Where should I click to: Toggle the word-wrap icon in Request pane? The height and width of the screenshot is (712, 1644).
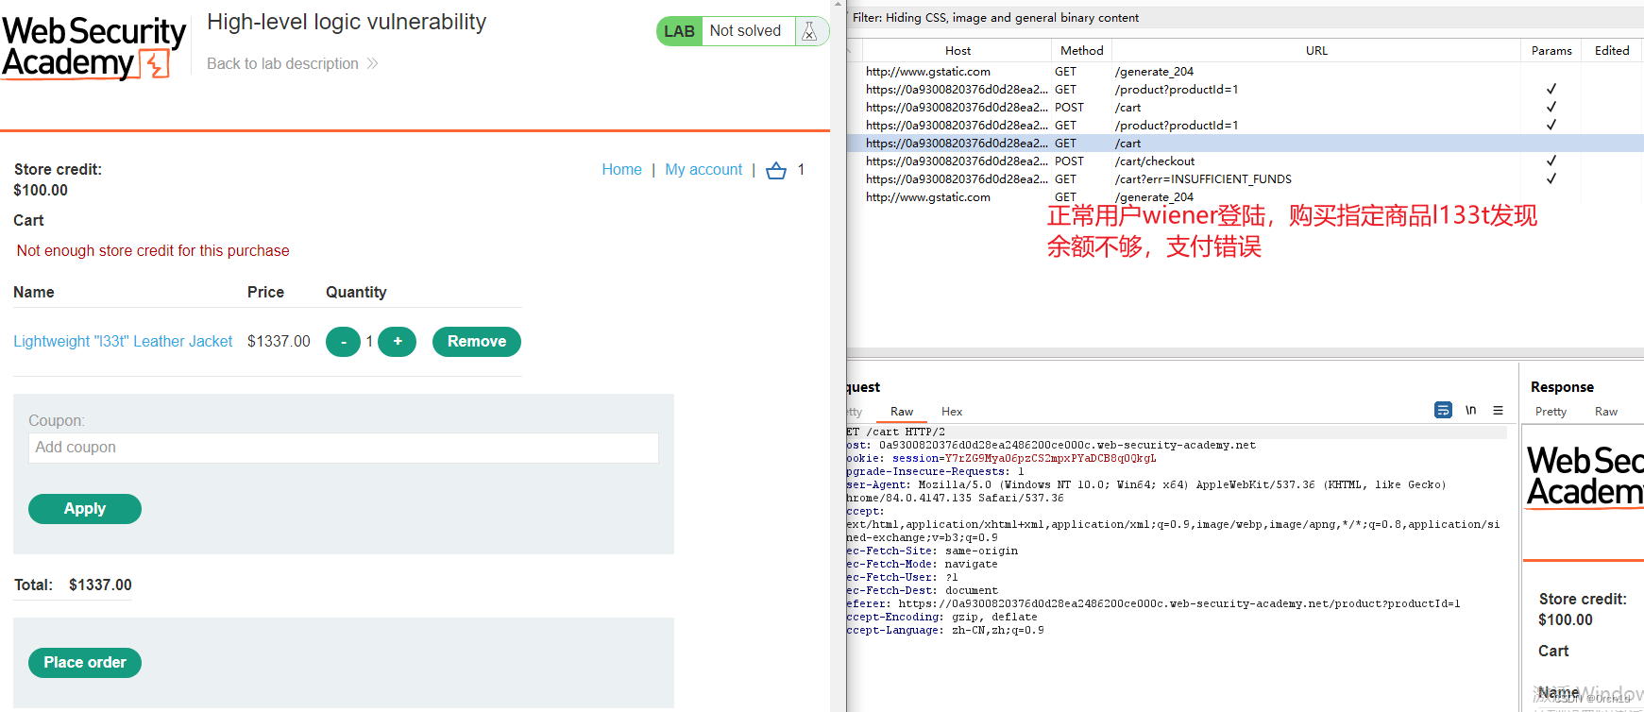(x=1443, y=410)
